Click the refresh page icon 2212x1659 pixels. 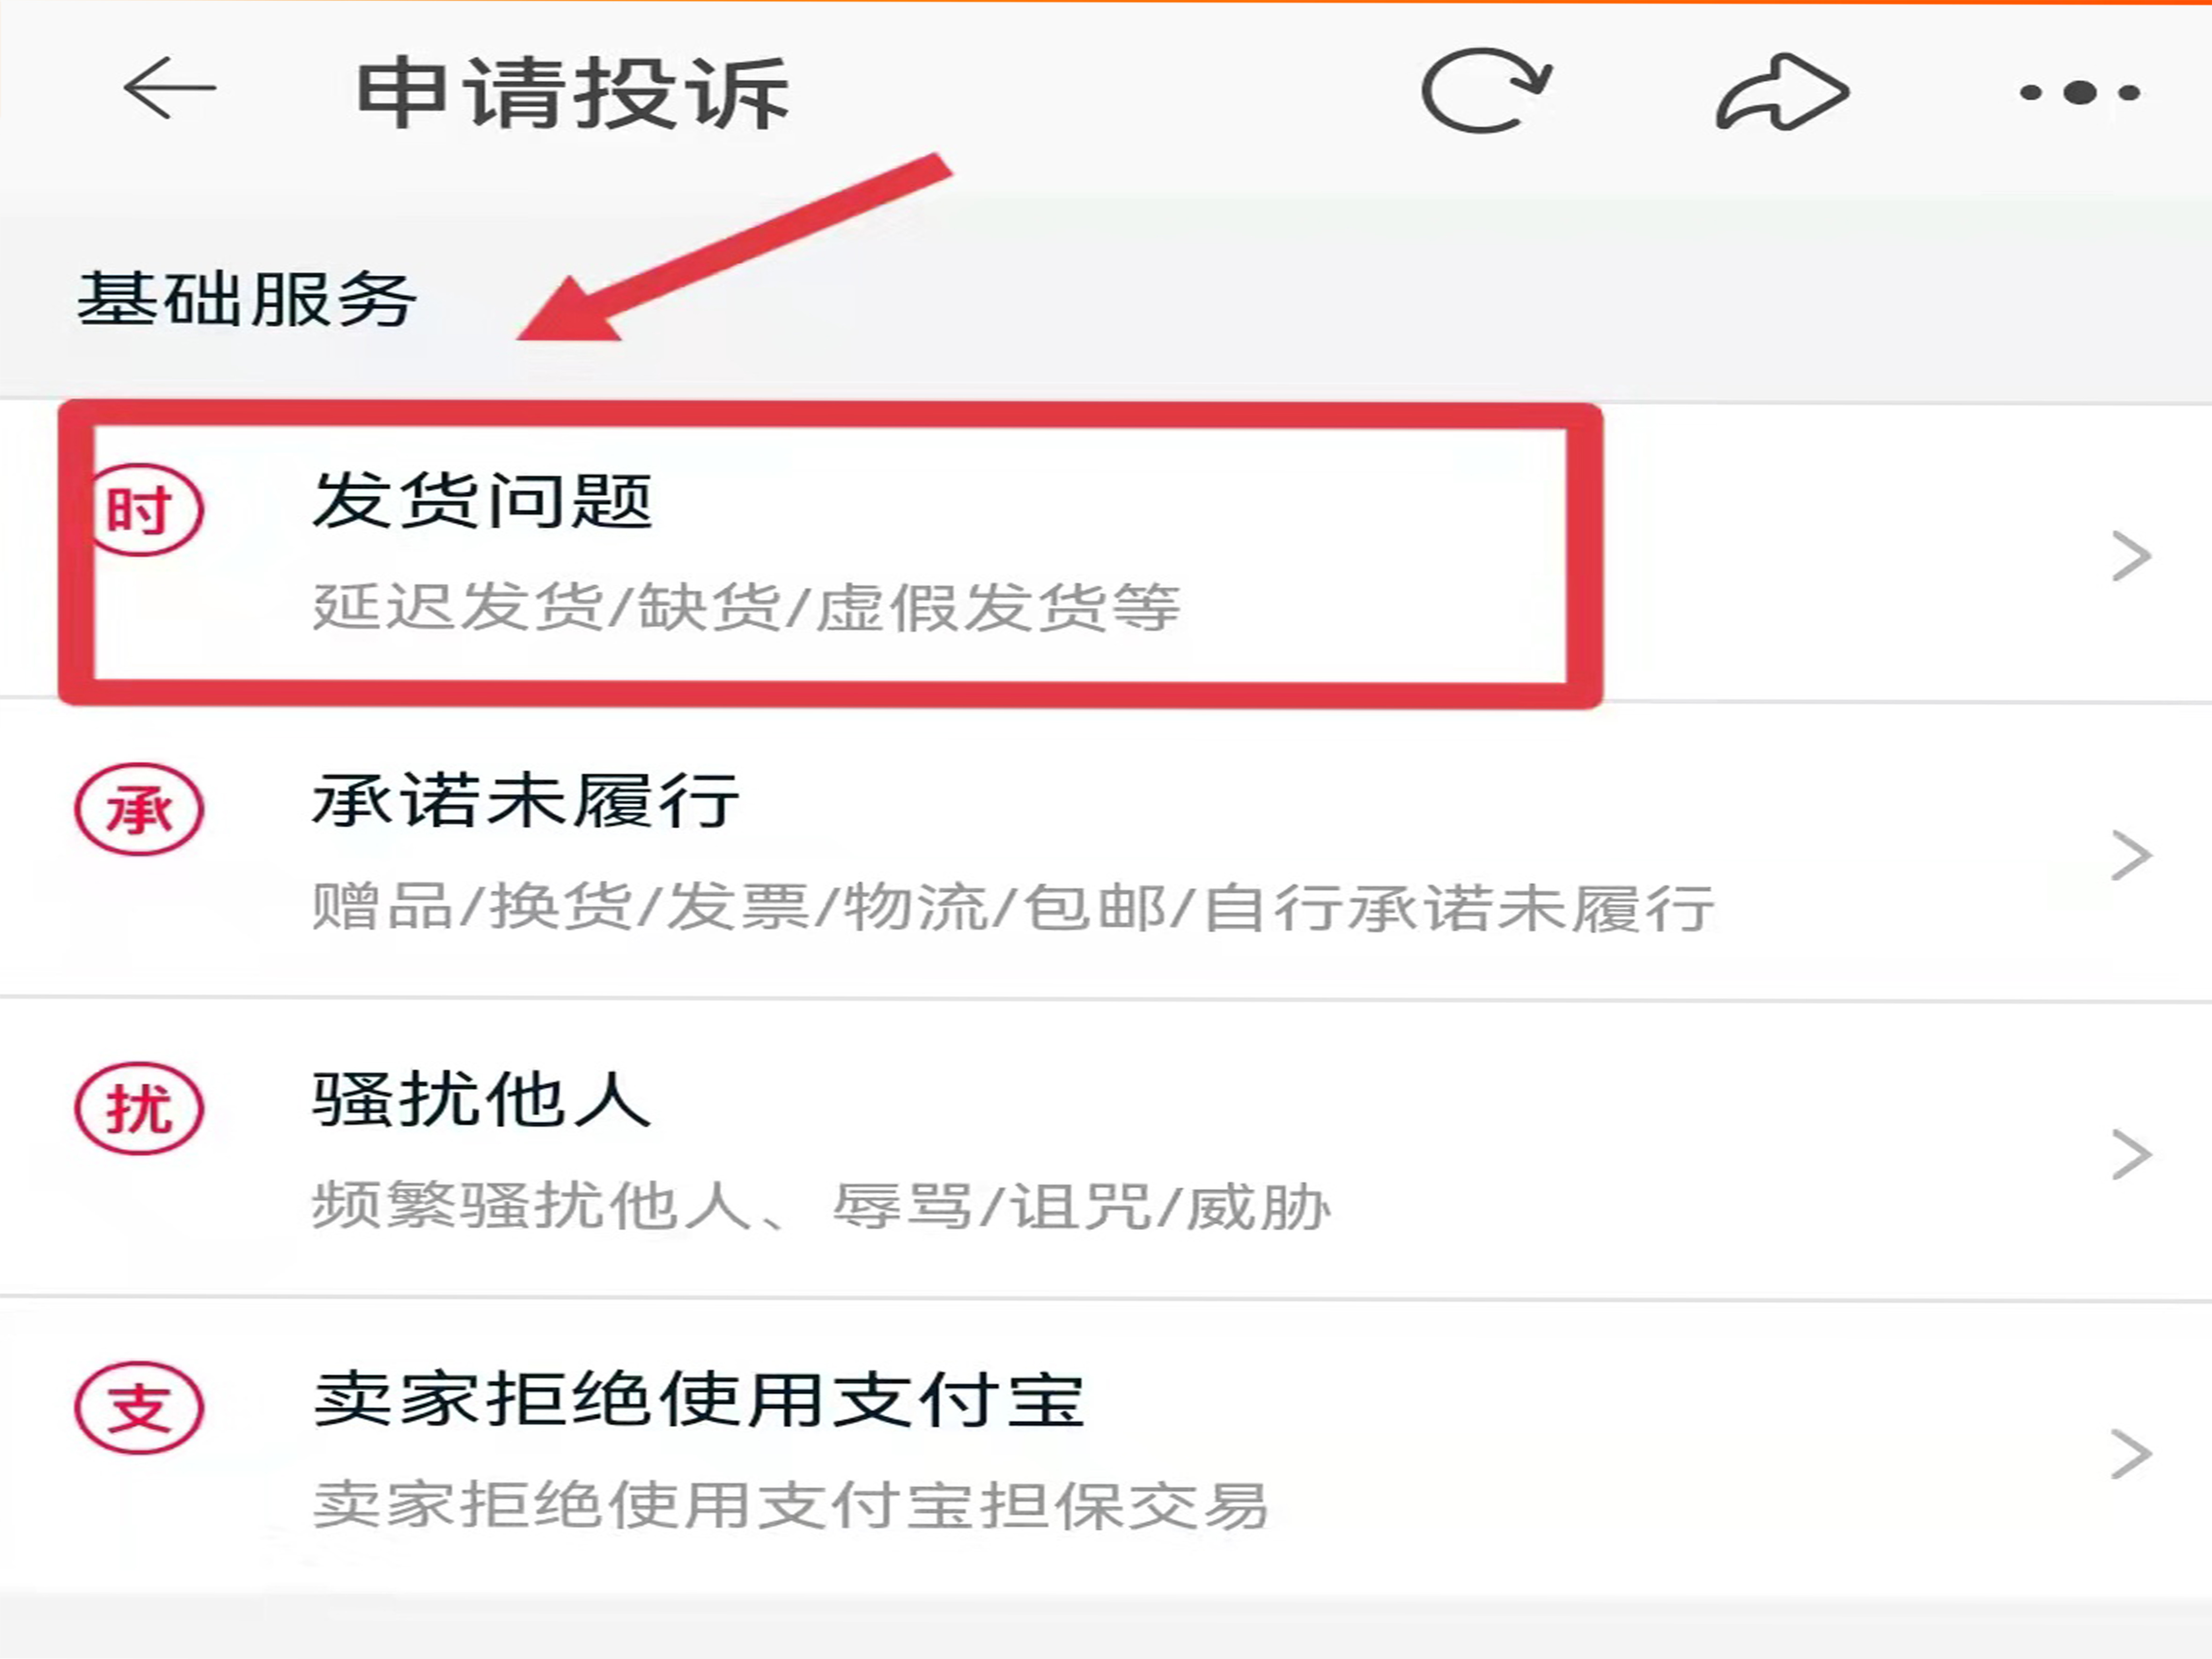tap(1486, 90)
